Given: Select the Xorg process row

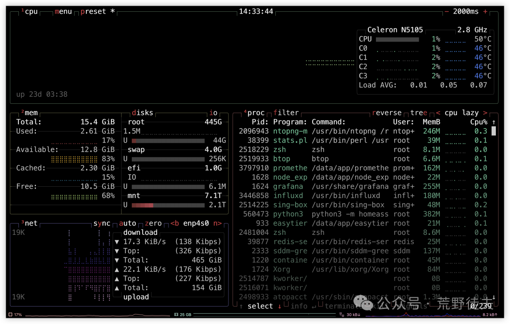Looking at the screenshot, I should (x=363, y=269).
